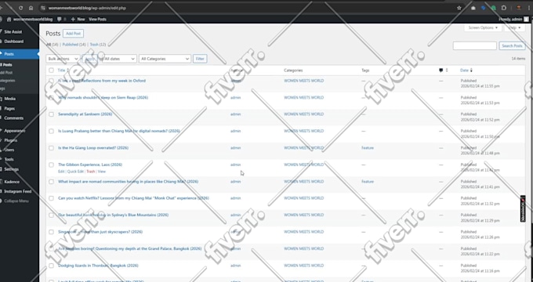533x282 pixels.
Task: Reload the page with browser refresh icon
Action: click(20, 8)
